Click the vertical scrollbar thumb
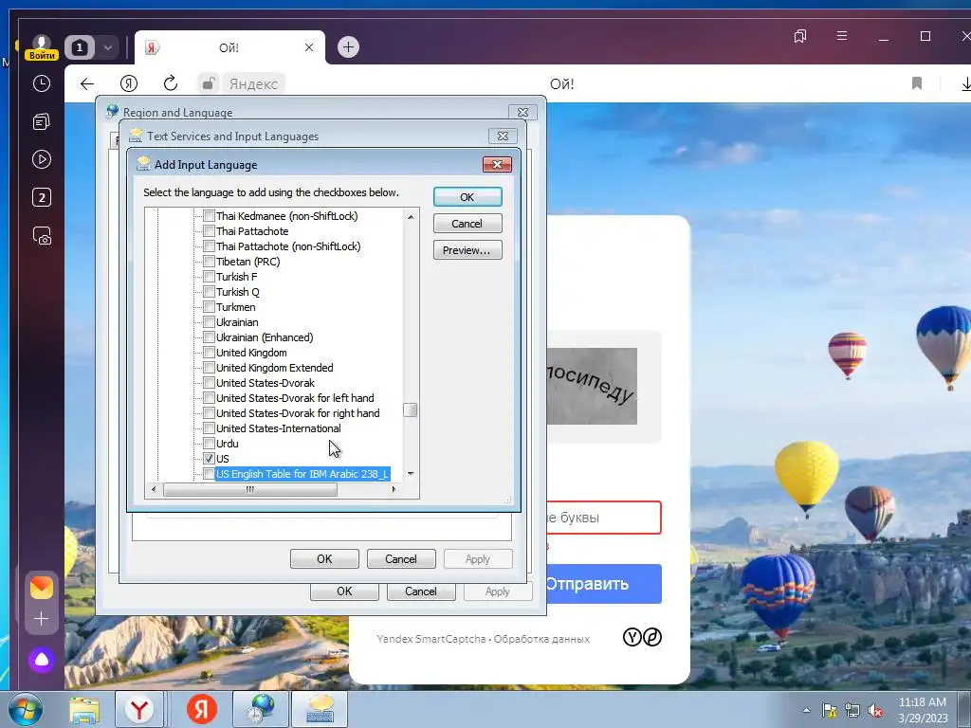 (x=410, y=409)
